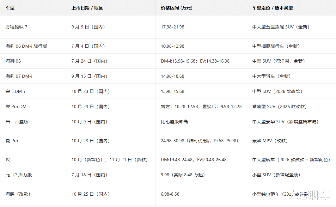
Task: Select the 汉 L model cell
Action: click(9, 160)
